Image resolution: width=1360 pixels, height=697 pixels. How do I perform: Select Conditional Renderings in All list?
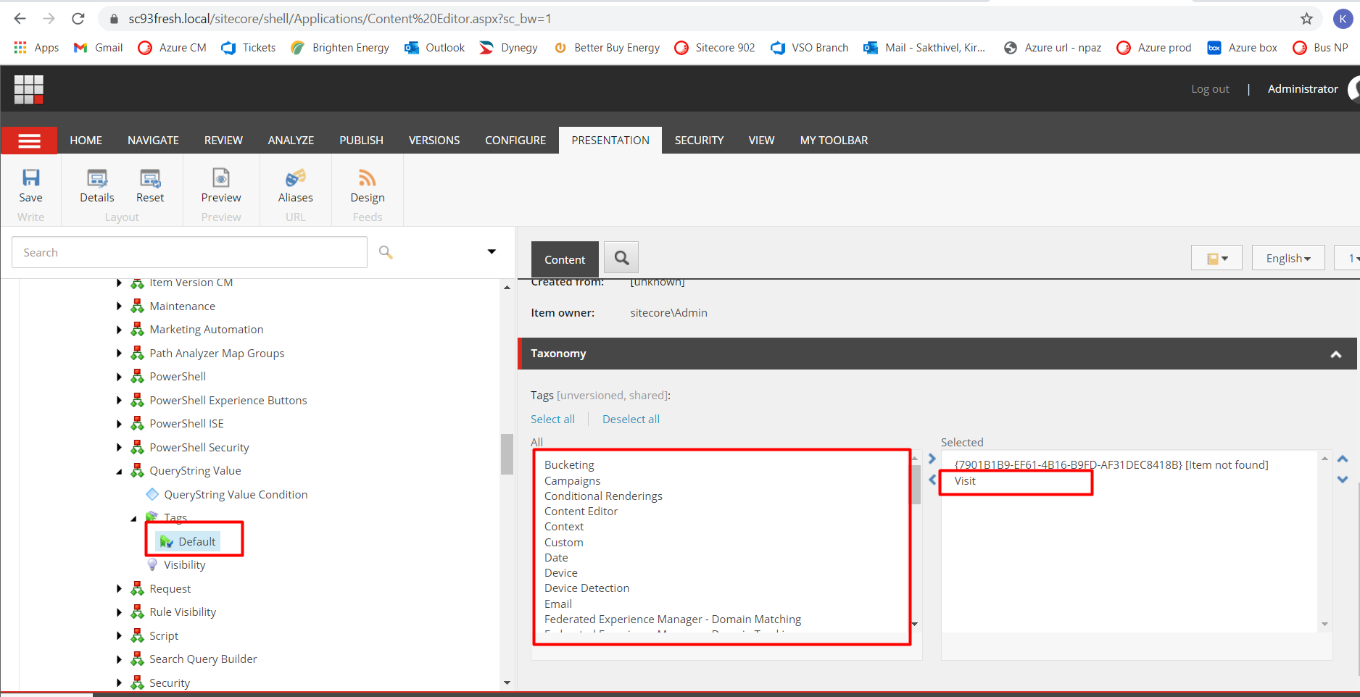pyautogui.click(x=603, y=496)
